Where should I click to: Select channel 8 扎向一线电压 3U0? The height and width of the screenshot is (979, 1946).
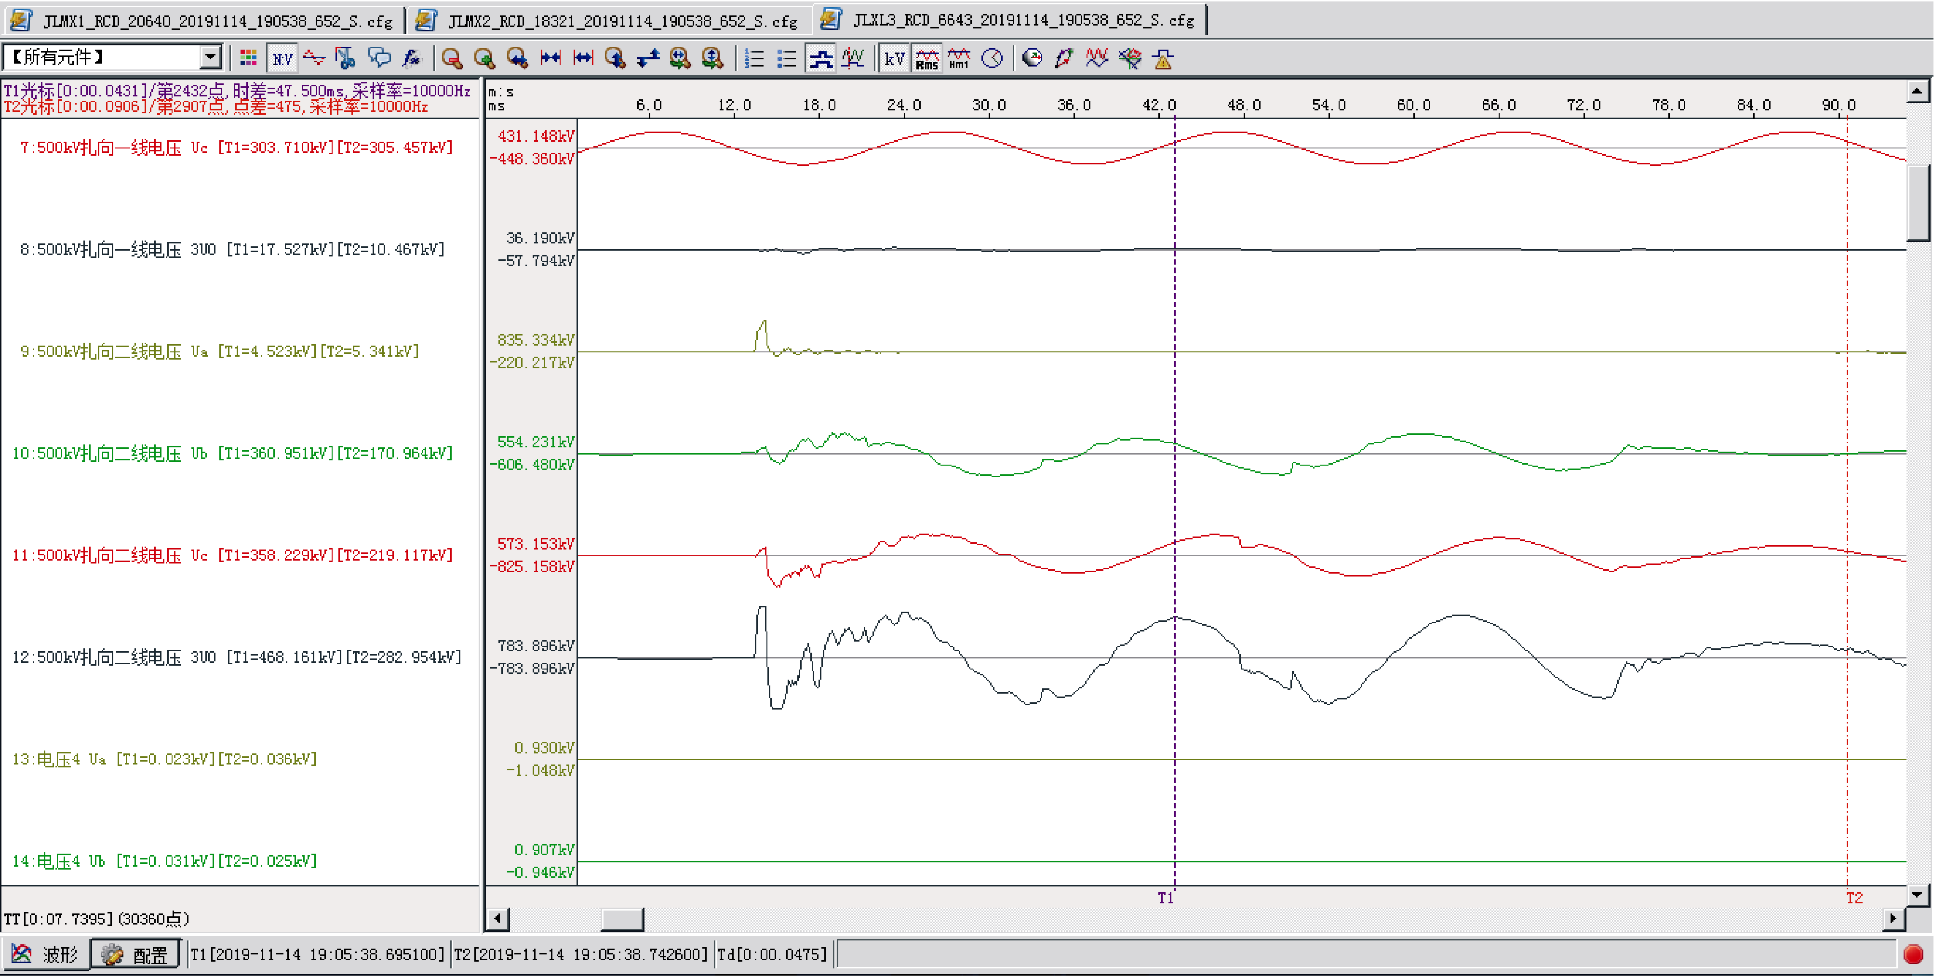pyautogui.click(x=232, y=249)
